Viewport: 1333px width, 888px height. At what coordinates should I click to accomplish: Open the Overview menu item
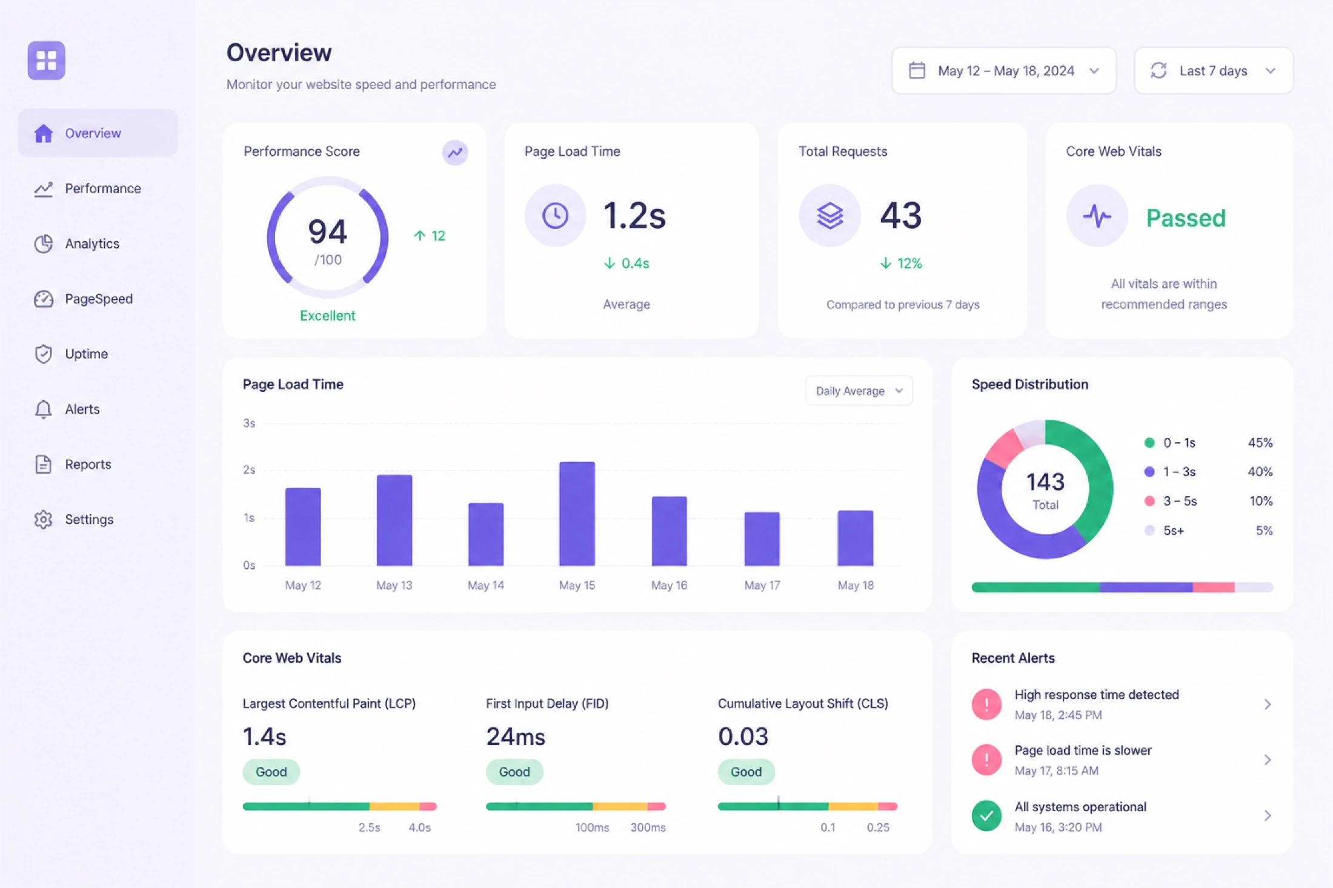[98, 133]
